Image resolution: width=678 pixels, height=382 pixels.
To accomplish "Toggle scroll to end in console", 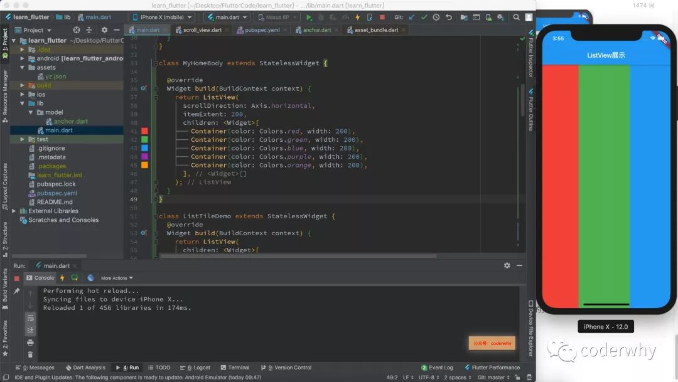I will coord(30,330).
